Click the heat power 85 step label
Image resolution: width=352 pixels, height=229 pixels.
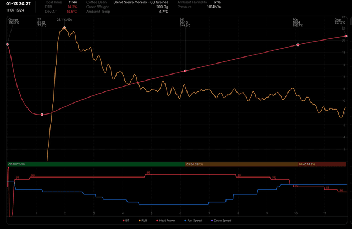coord(148,173)
